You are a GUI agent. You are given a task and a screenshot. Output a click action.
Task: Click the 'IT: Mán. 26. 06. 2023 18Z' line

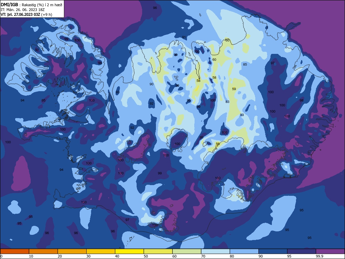pyautogui.click(x=23, y=10)
